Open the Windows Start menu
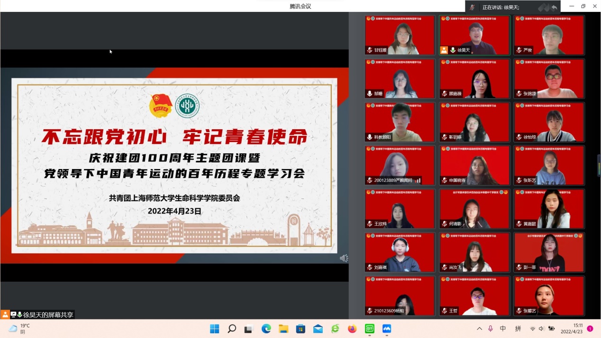Image resolution: width=601 pixels, height=338 pixels. (x=214, y=329)
